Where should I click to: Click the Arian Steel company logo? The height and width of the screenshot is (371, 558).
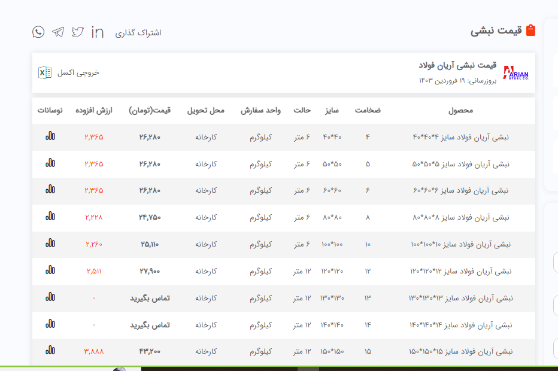click(x=515, y=73)
